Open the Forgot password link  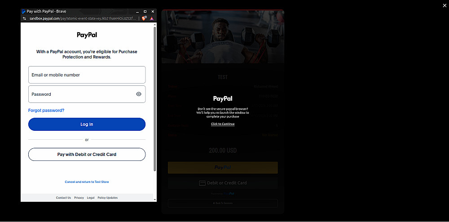tap(46, 110)
